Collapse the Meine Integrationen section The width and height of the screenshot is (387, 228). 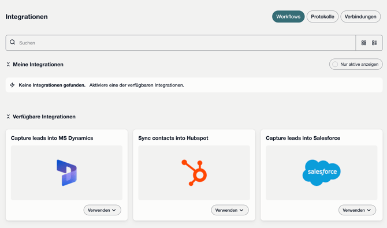(x=8, y=65)
